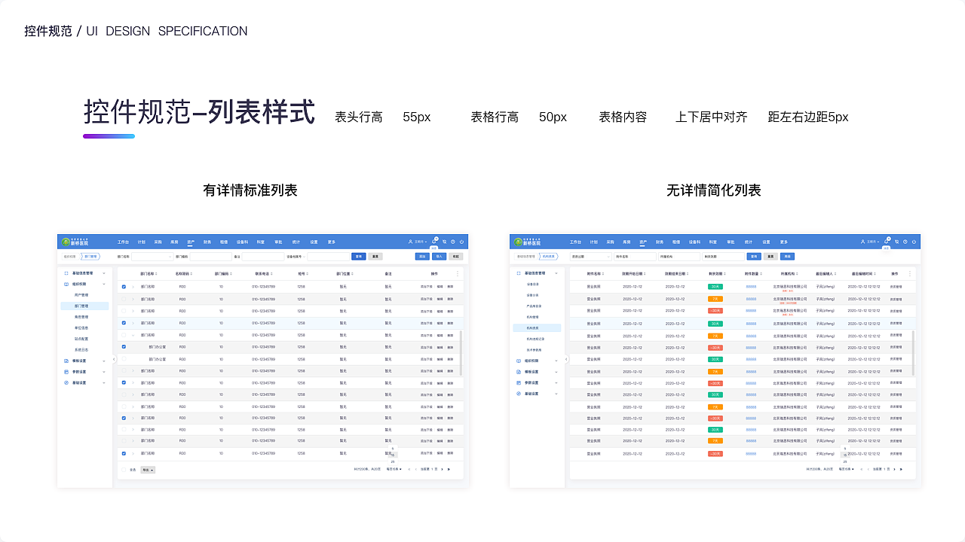Open page-size dropdown in the simplified list footer
Viewport: 965px width, 542px height.
tap(847, 469)
